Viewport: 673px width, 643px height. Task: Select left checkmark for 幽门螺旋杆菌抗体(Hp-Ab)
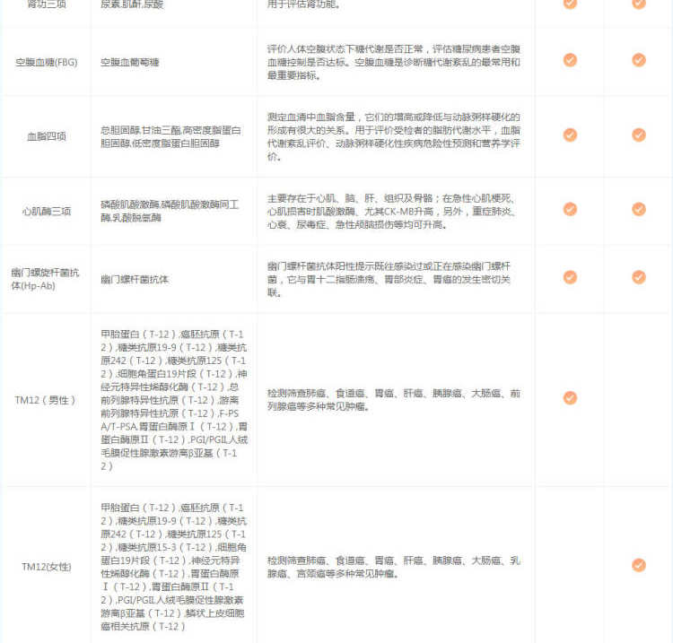click(x=570, y=278)
